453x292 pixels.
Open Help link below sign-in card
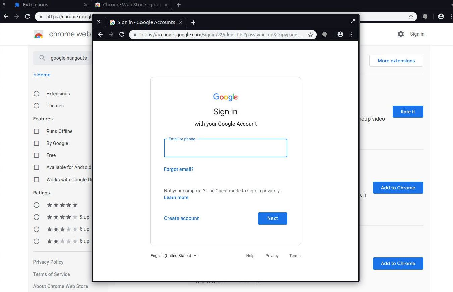pyautogui.click(x=250, y=256)
